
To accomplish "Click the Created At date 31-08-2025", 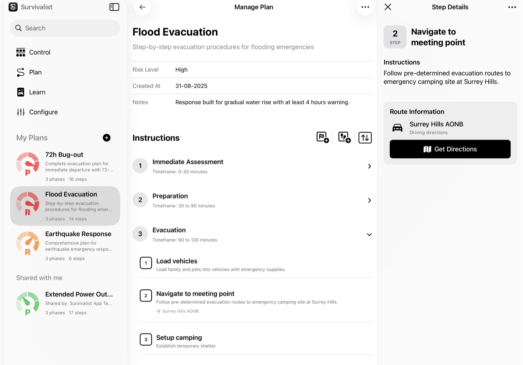I will [192, 86].
